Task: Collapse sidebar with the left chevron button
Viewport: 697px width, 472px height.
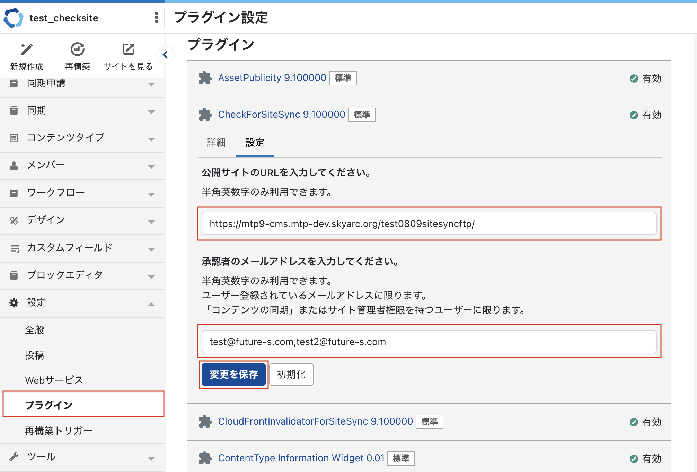Action: (x=165, y=55)
